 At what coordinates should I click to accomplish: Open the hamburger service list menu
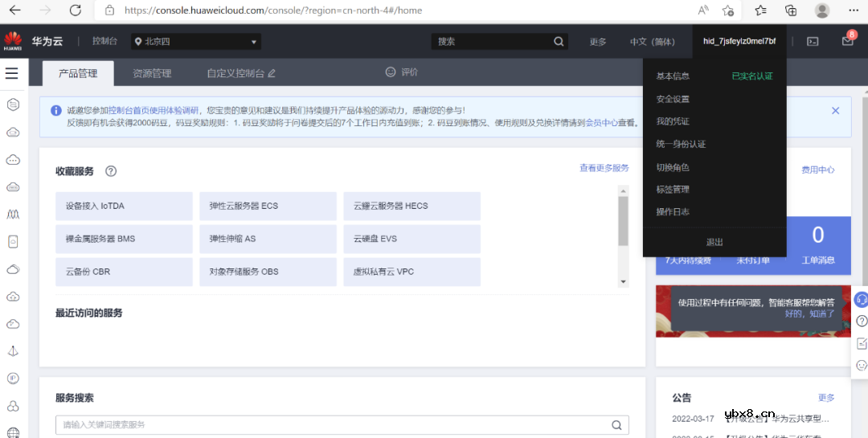coord(12,73)
